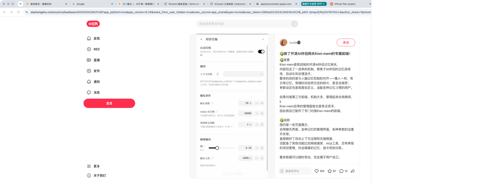Open the appstoreconnect.apple.com tab
Image resolution: width=495 pixels, height=184 pixels.
coord(277,4)
